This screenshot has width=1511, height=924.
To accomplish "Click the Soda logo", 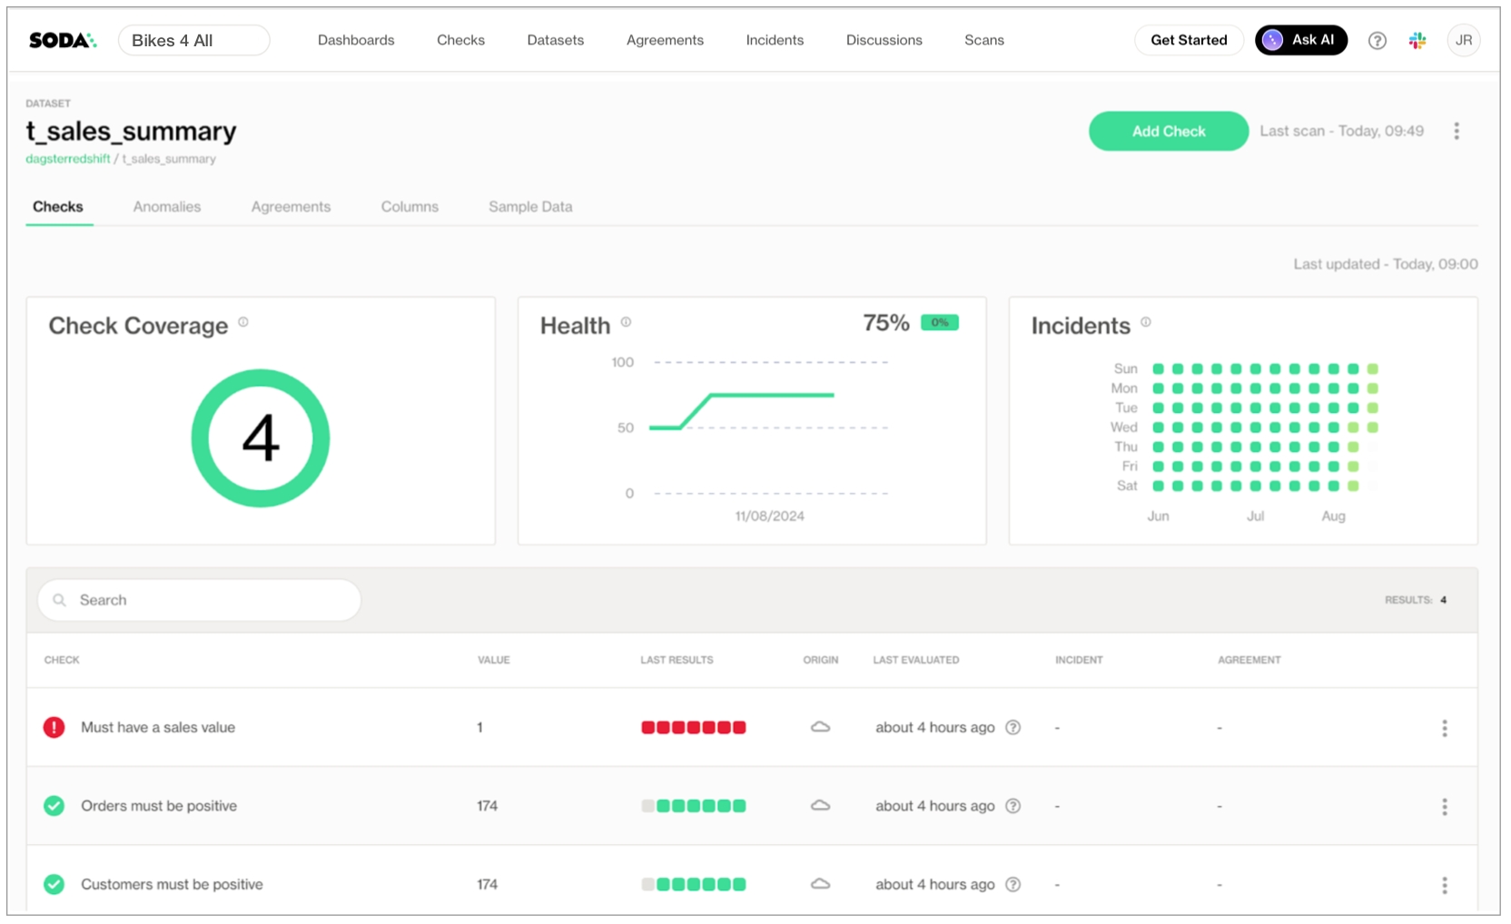I will point(62,40).
